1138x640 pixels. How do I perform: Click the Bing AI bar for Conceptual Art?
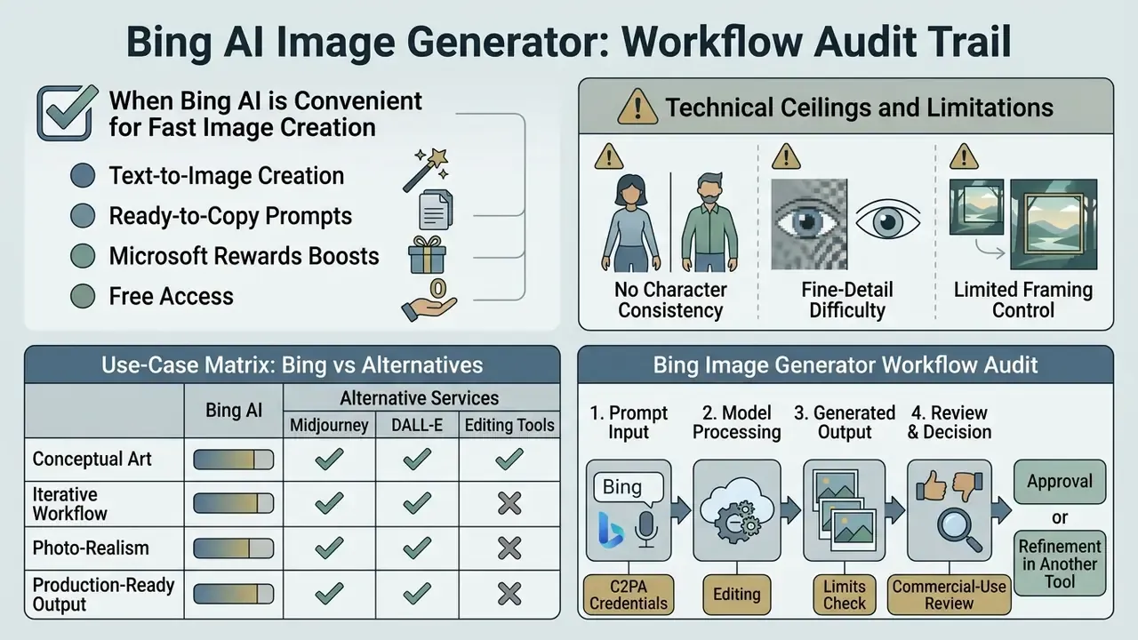coord(233,460)
